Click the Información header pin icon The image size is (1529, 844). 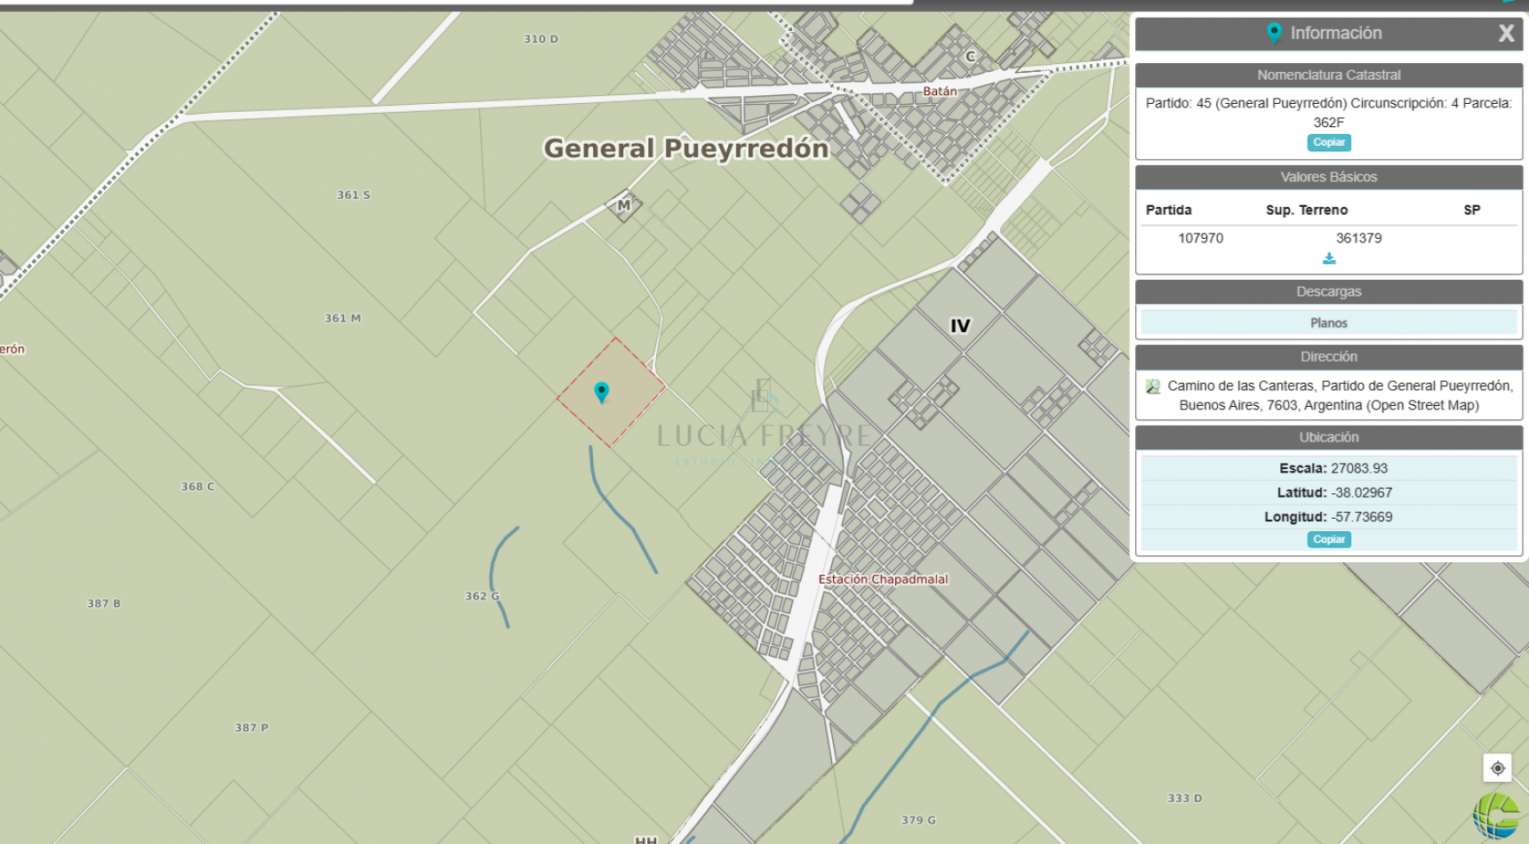(1274, 34)
